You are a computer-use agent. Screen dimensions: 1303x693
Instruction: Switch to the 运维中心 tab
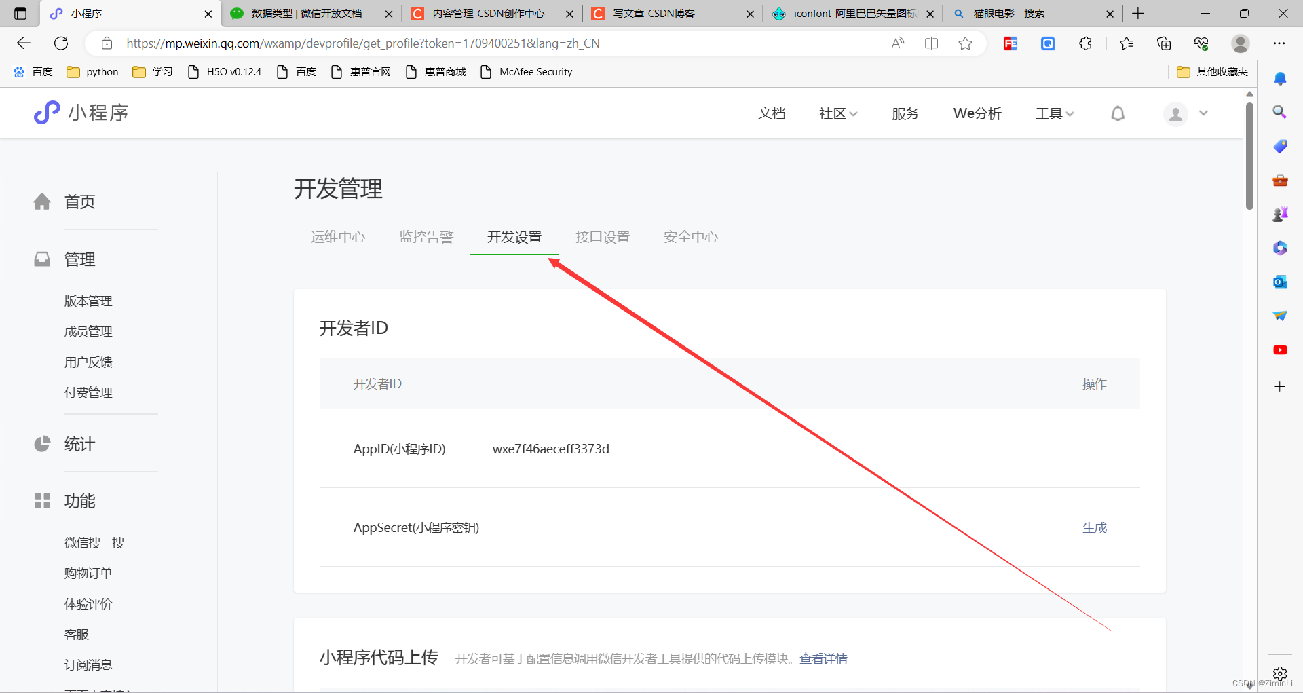coord(338,237)
